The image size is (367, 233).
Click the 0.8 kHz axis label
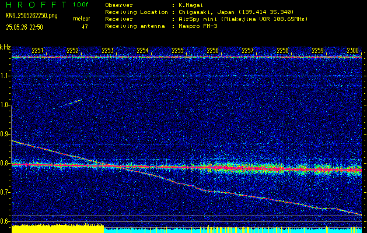pyautogui.click(x=5, y=163)
